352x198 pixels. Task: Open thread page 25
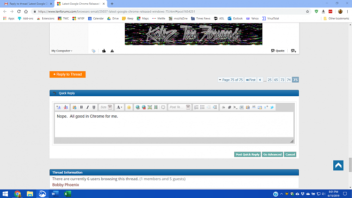click(x=269, y=80)
